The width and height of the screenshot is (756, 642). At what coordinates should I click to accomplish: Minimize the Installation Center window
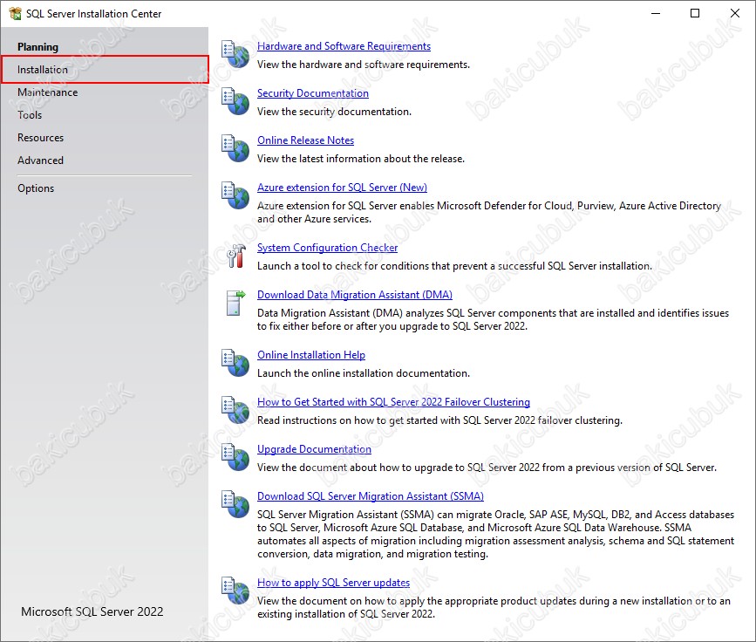pyautogui.click(x=656, y=13)
